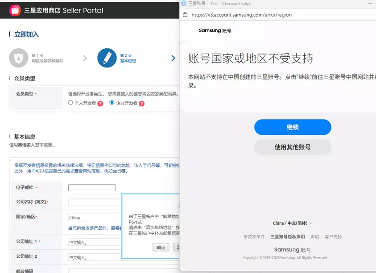The image size is (376, 273).
Task: Open the 客户支持 footer link
Action: (x=333, y=237)
